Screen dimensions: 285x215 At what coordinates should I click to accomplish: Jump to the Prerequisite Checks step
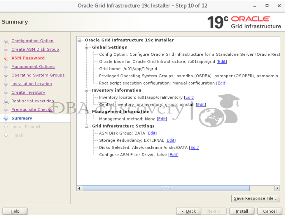coord(32,110)
